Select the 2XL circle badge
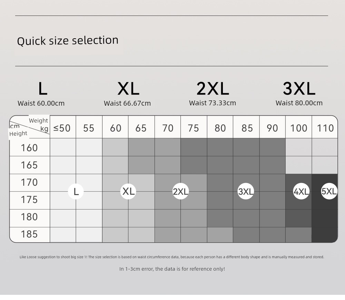 click(x=181, y=191)
